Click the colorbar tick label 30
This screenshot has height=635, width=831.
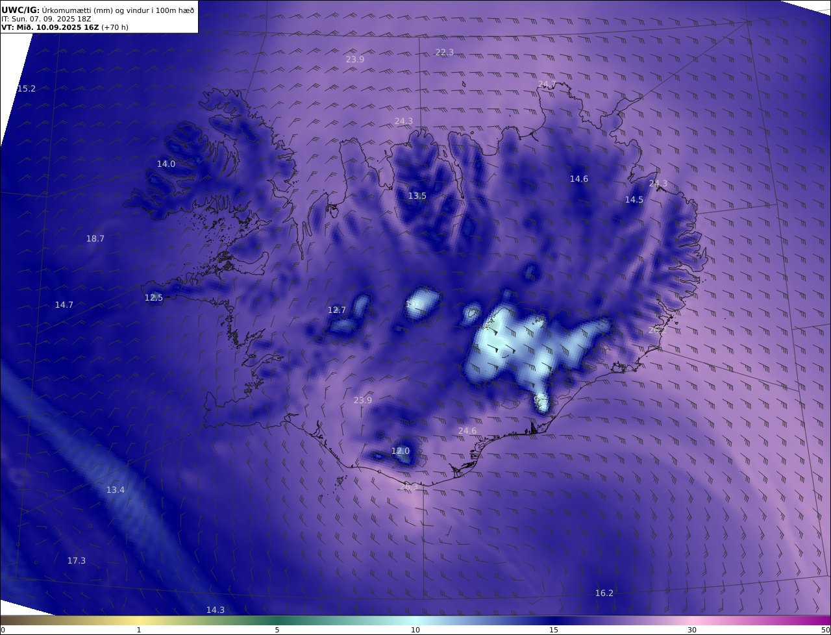[x=692, y=630]
